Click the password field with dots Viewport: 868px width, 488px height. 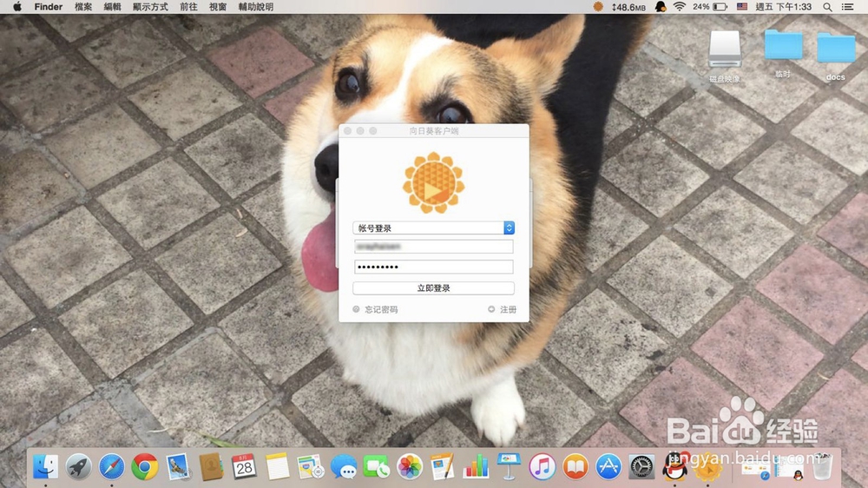[433, 267]
